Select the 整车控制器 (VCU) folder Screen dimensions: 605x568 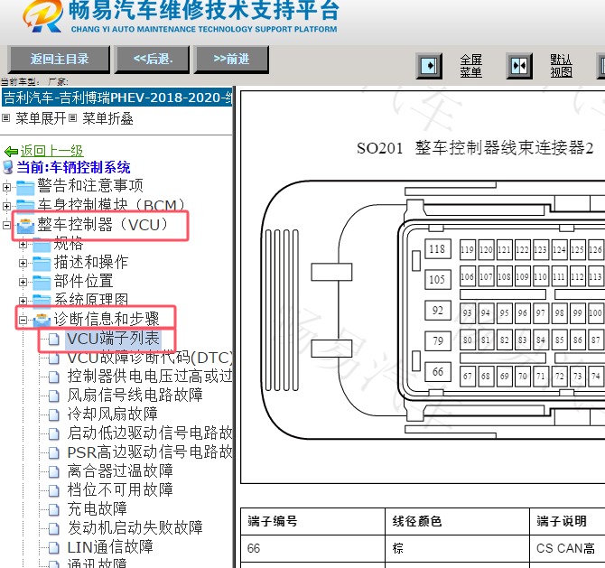[x=103, y=224]
